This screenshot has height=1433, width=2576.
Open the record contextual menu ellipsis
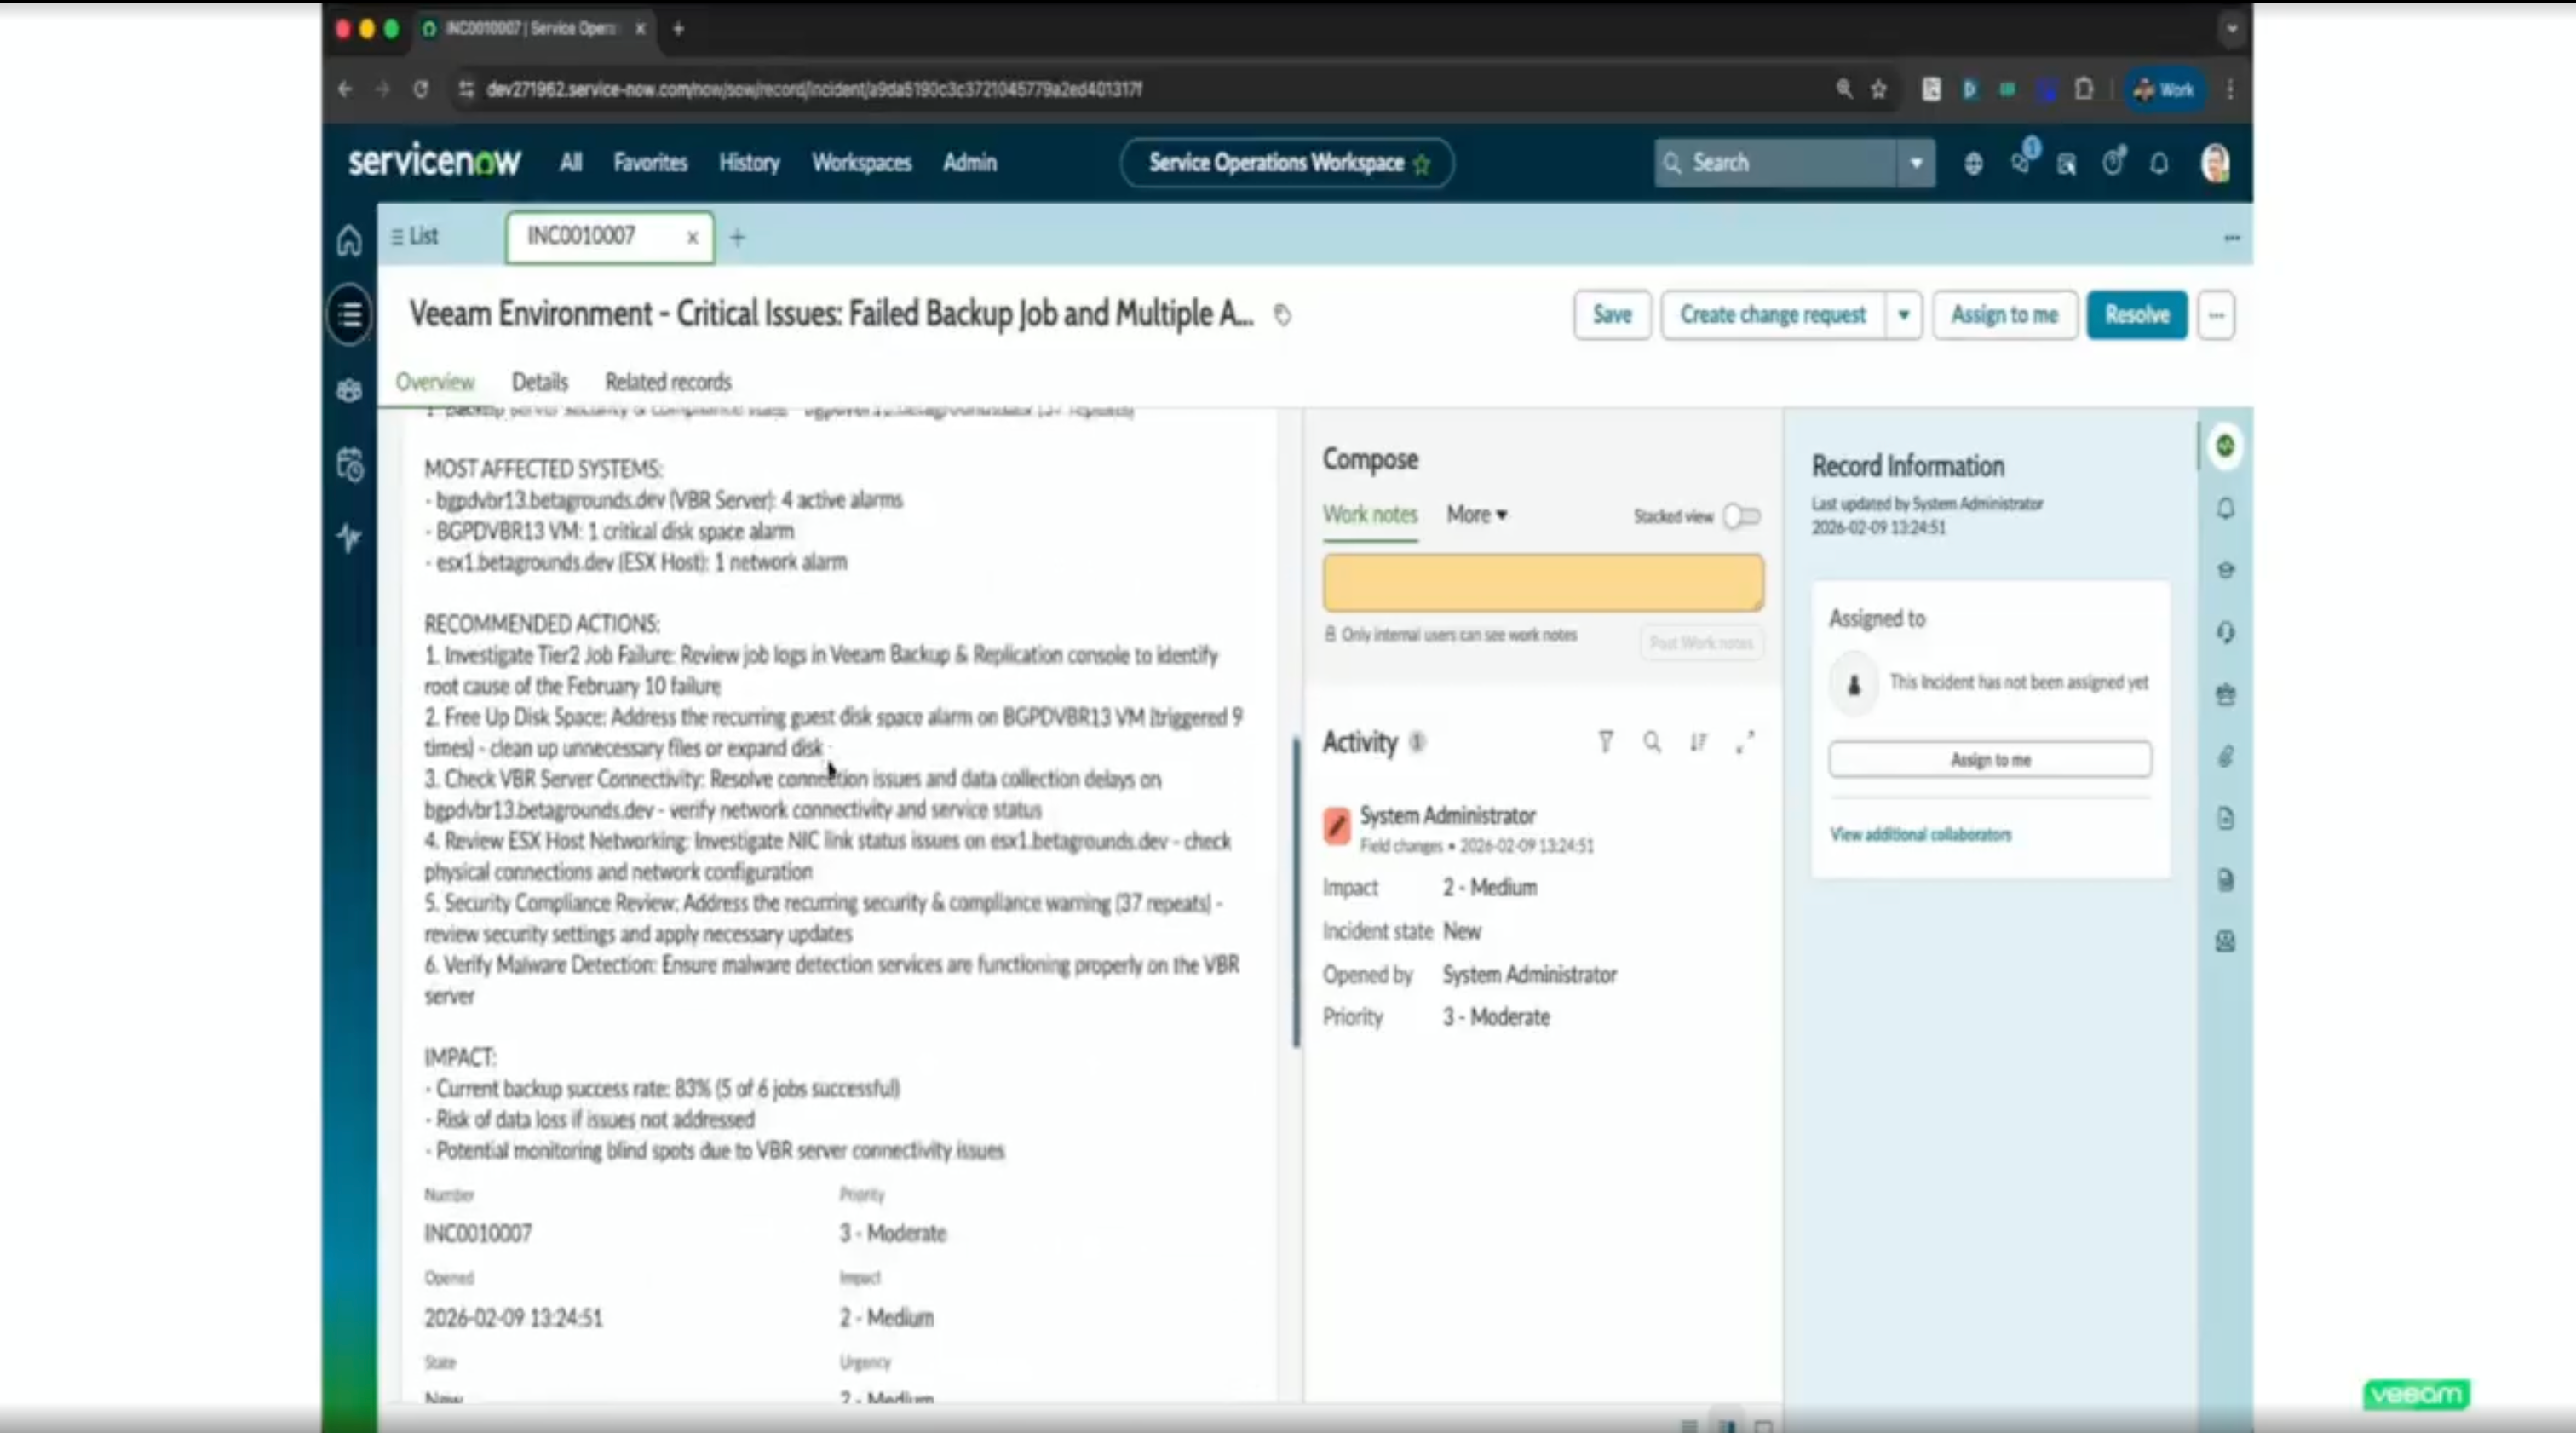pyautogui.click(x=2216, y=315)
